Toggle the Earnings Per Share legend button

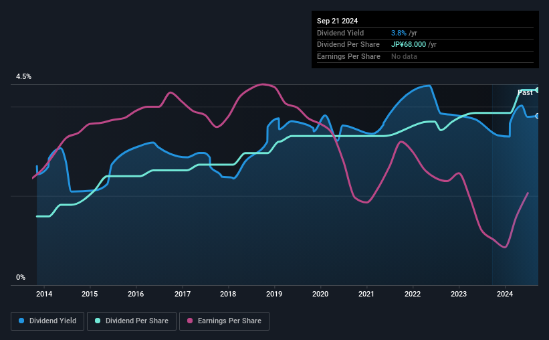click(x=224, y=321)
